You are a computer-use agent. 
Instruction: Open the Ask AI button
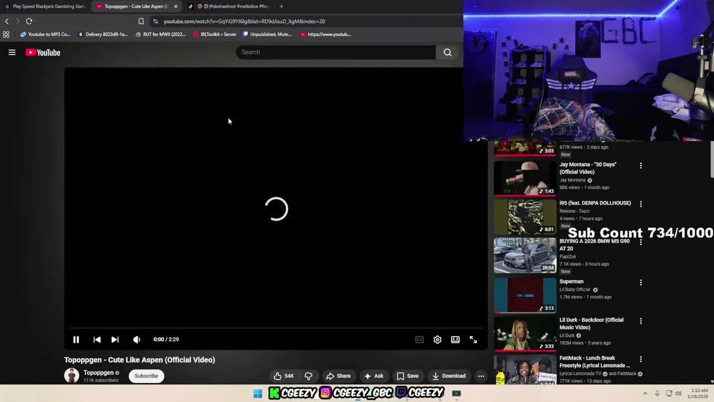point(373,376)
